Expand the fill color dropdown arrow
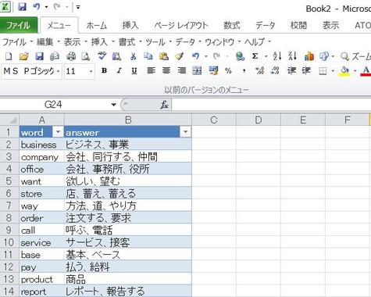 355,71
